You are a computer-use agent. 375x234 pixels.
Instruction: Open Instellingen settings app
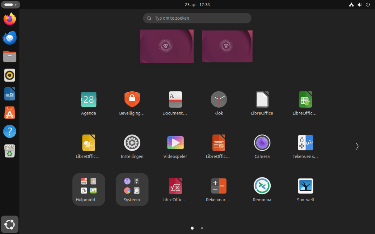click(132, 143)
